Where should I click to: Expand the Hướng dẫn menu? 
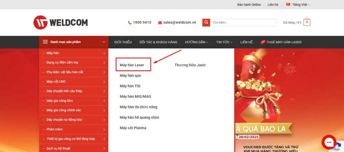click(197, 42)
